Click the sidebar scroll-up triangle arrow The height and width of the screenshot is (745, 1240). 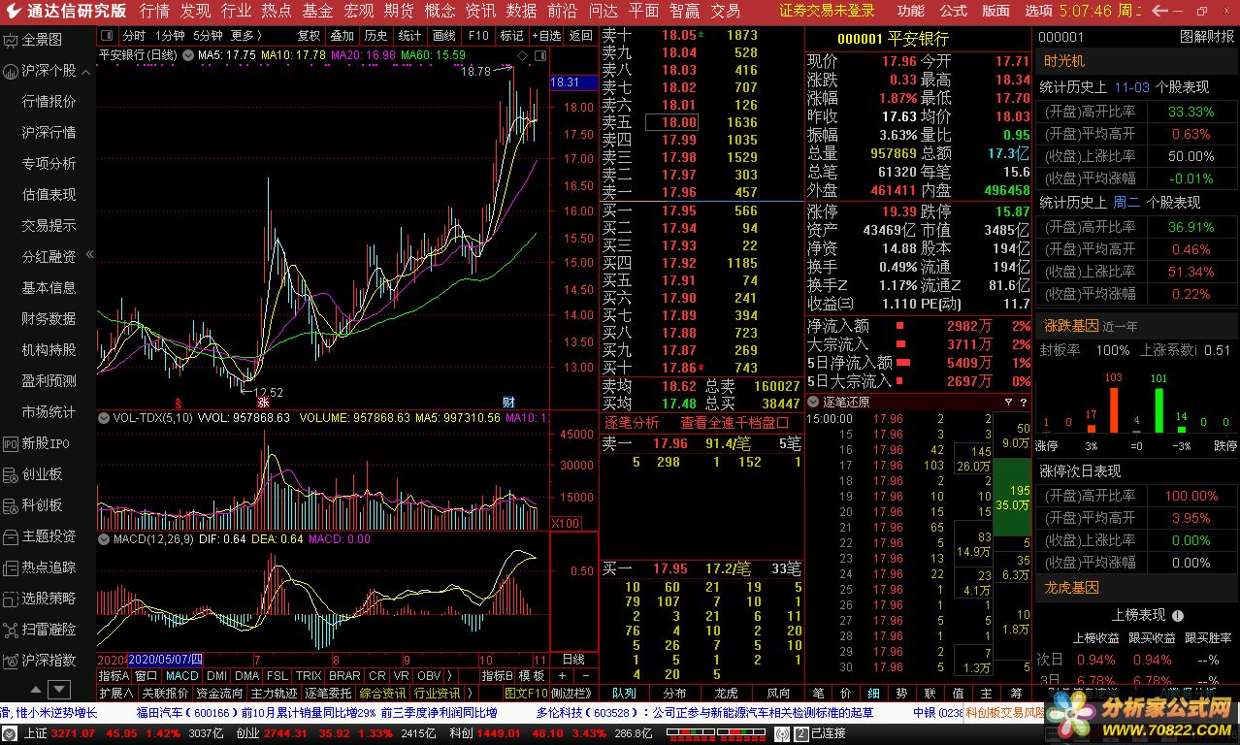pyautogui.click(x=35, y=690)
